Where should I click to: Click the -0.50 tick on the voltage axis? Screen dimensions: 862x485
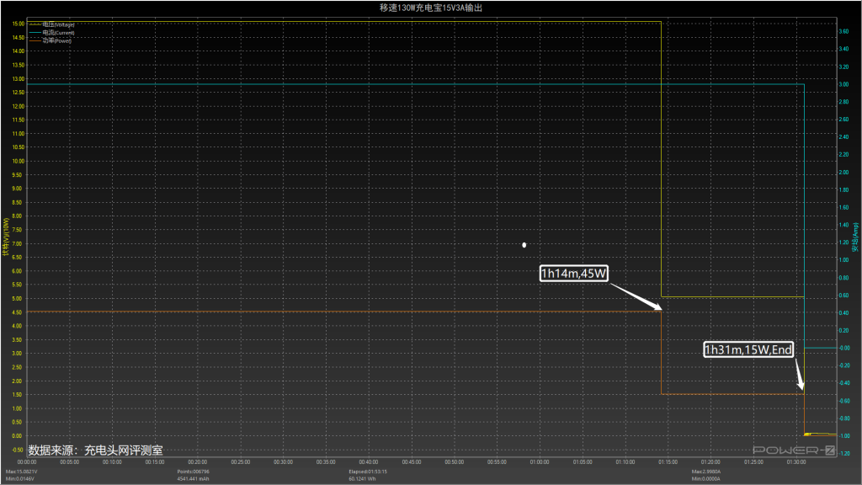click(19, 450)
